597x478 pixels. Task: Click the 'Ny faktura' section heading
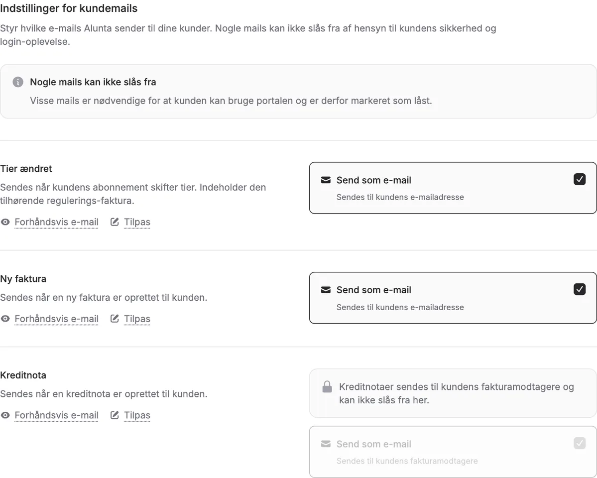[23, 278]
